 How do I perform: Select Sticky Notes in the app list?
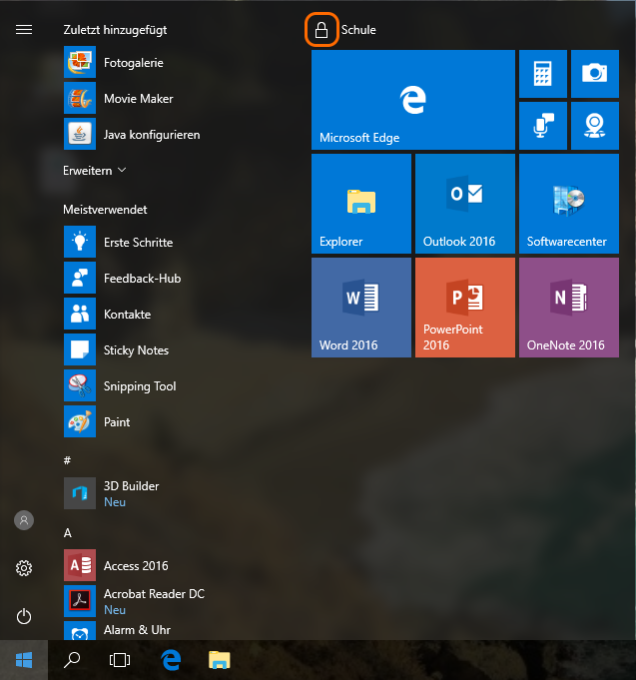point(135,350)
